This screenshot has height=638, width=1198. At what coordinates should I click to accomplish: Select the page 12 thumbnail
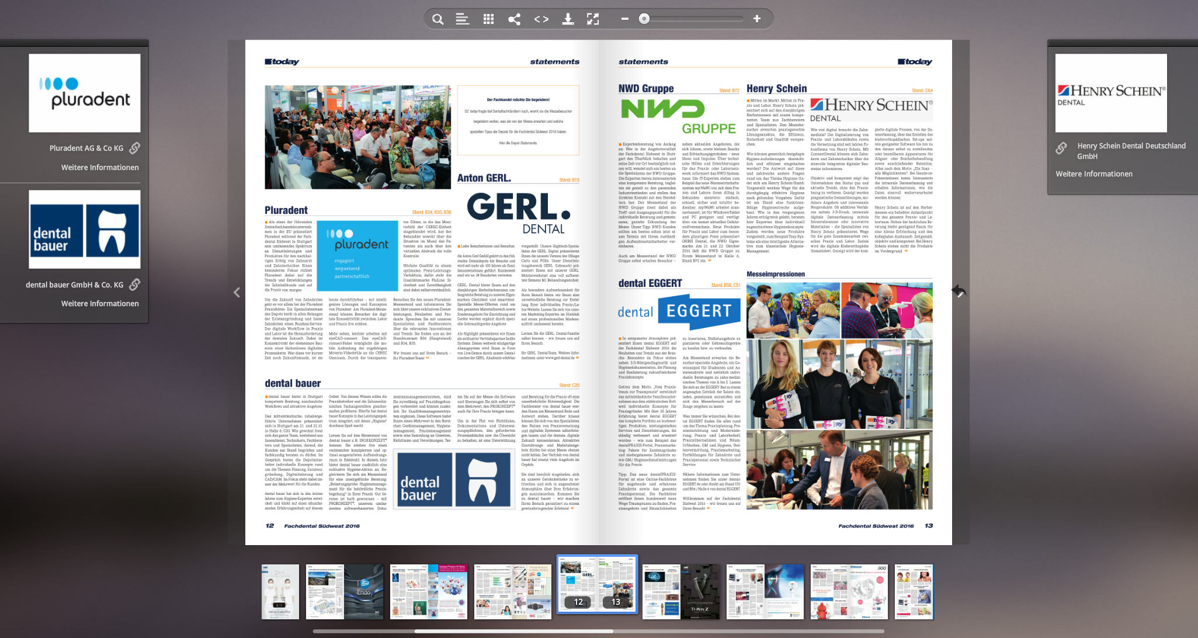point(578,584)
